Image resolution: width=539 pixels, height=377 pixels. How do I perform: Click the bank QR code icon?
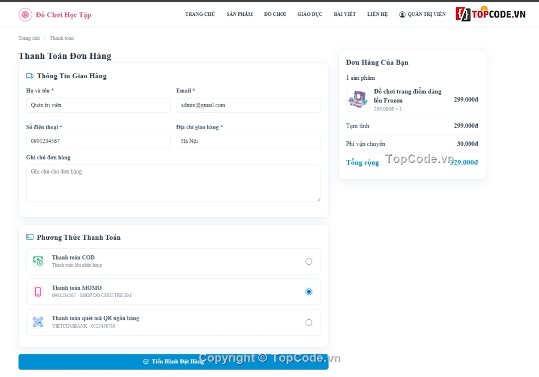[38, 322]
